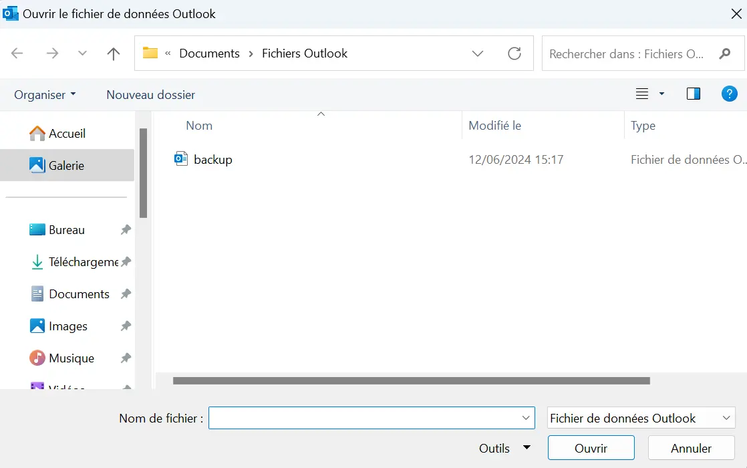The image size is (747, 468).
Task: Open the Organiser menu
Action: click(x=45, y=95)
